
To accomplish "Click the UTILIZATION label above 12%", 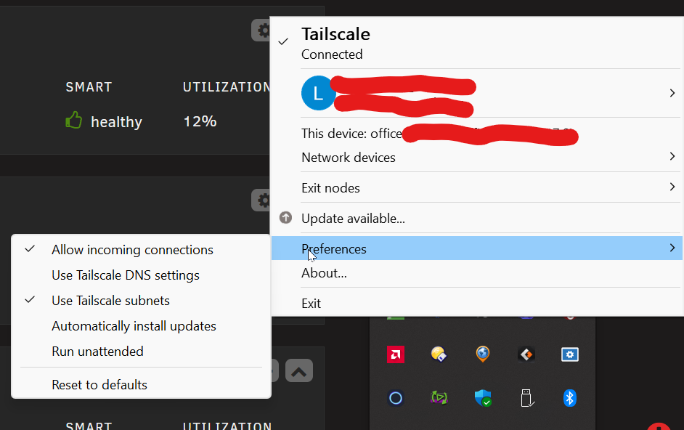I will [227, 87].
